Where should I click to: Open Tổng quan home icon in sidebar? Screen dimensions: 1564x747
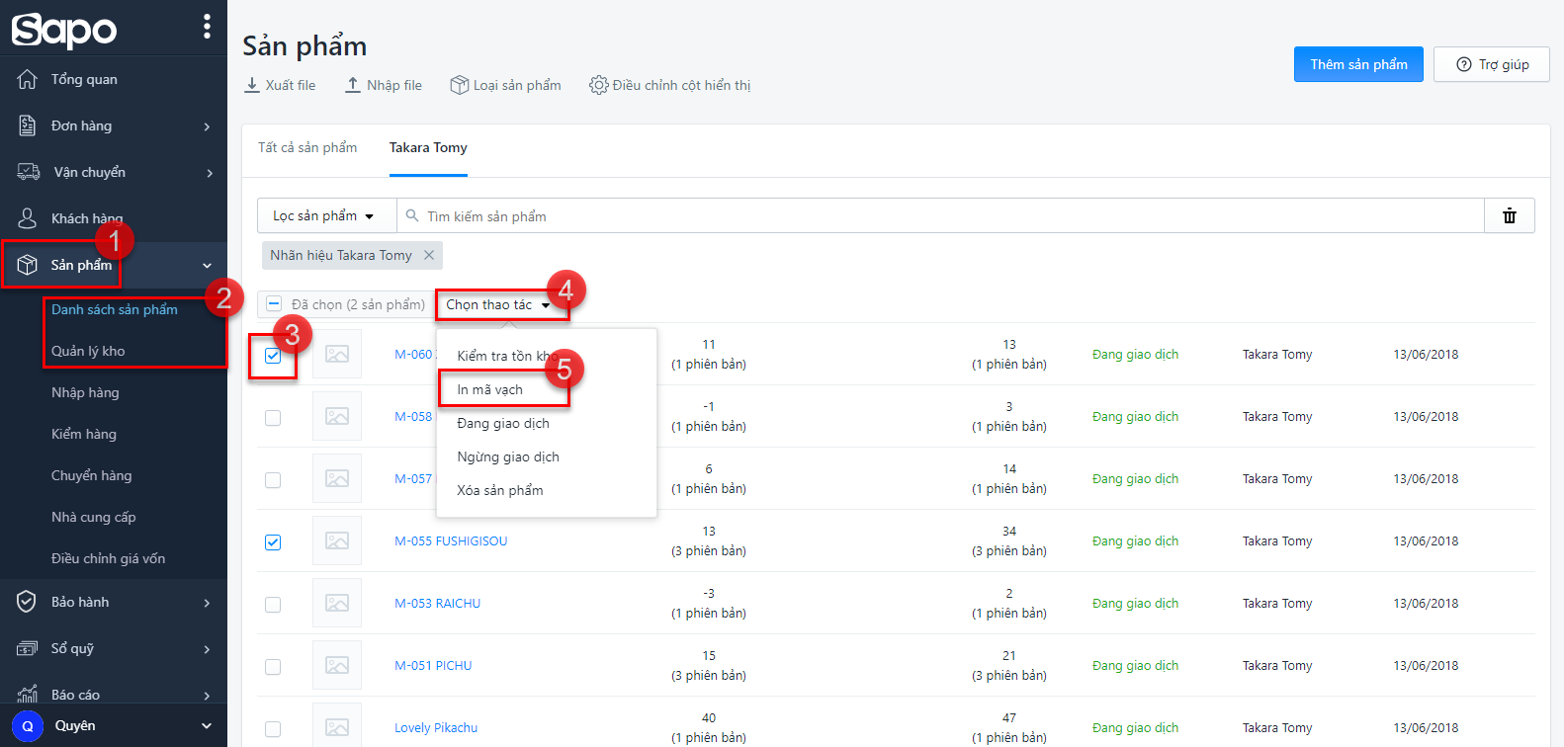click(28, 79)
